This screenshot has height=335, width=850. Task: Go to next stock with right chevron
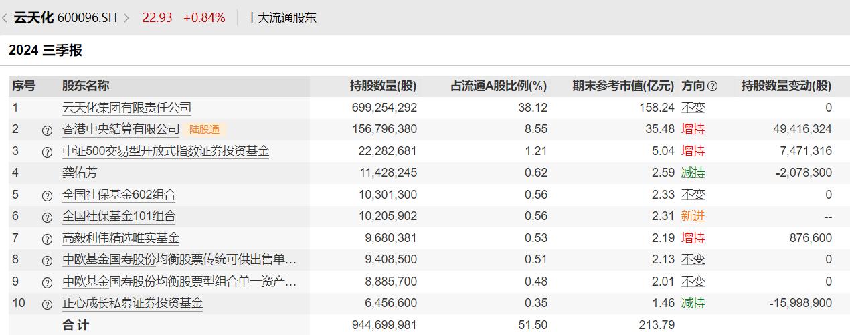126,18
